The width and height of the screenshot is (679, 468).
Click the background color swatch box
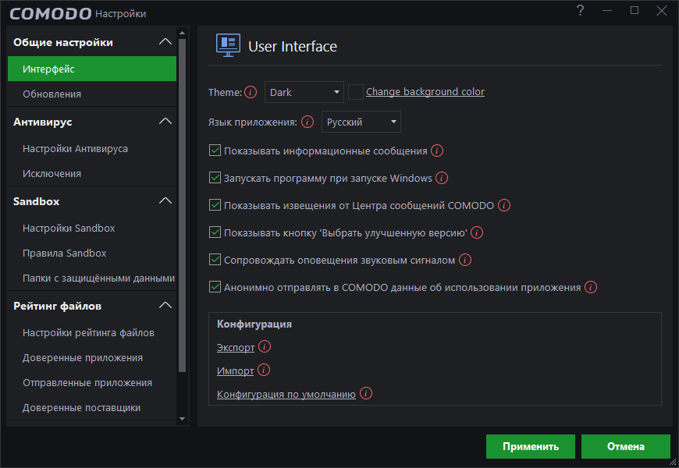[356, 92]
